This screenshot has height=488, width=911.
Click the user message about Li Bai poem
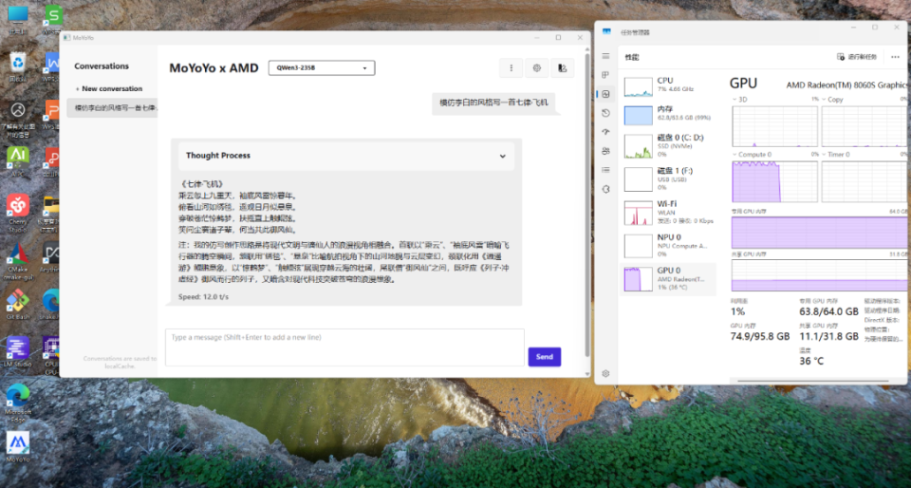[493, 103]
